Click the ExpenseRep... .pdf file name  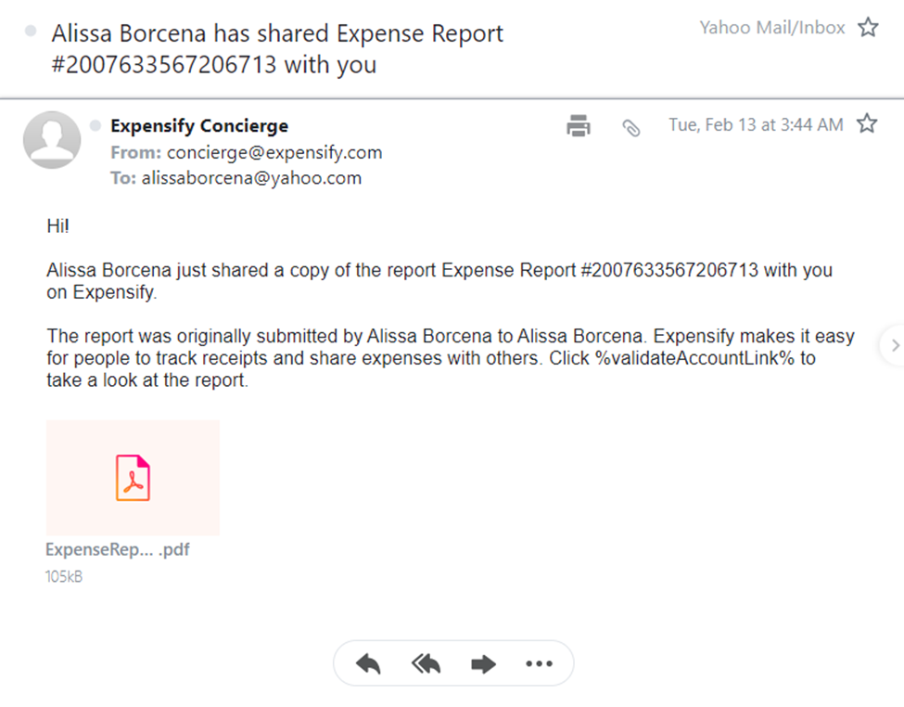(118, 549)
